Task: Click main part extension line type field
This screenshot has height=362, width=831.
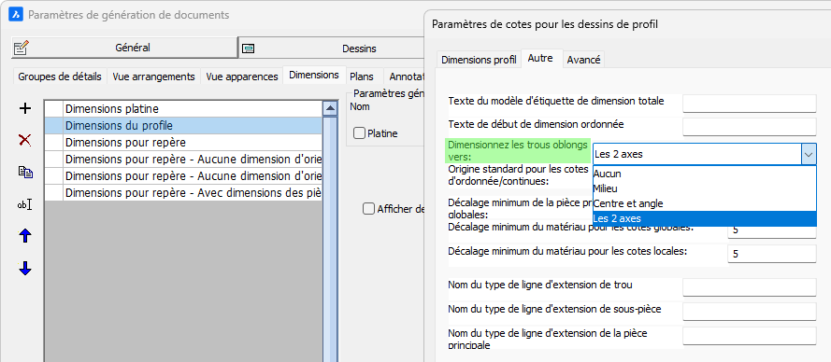Action: click(x=750, y=336)
